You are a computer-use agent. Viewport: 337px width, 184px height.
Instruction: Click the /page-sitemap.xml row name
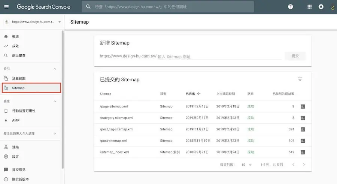(114, 106)
